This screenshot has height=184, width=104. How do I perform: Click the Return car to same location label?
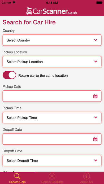[x=43, y=76]
